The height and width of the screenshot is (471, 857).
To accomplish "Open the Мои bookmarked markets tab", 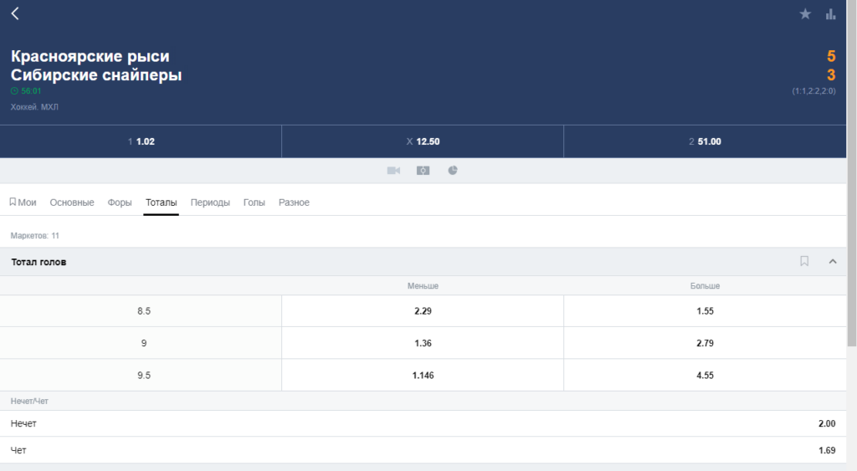I will pyautogui.click(x=23, y=202).
